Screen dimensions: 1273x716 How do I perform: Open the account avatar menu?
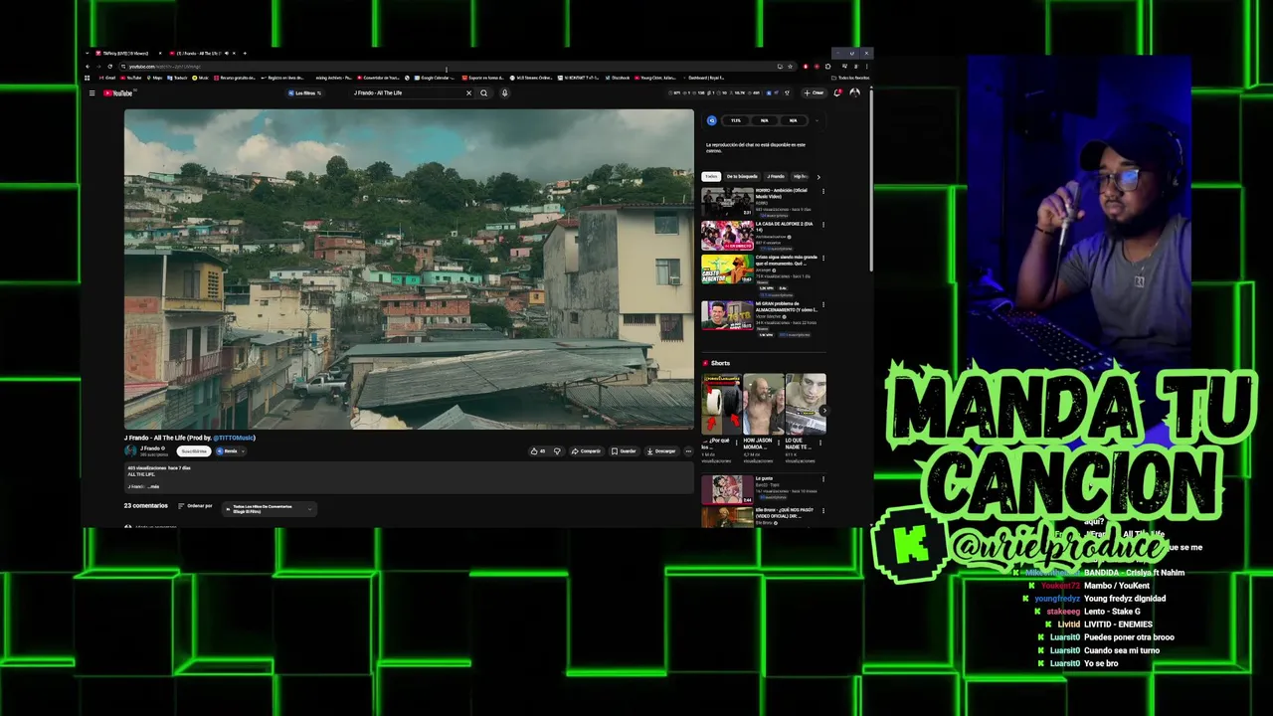pos(854,92)
